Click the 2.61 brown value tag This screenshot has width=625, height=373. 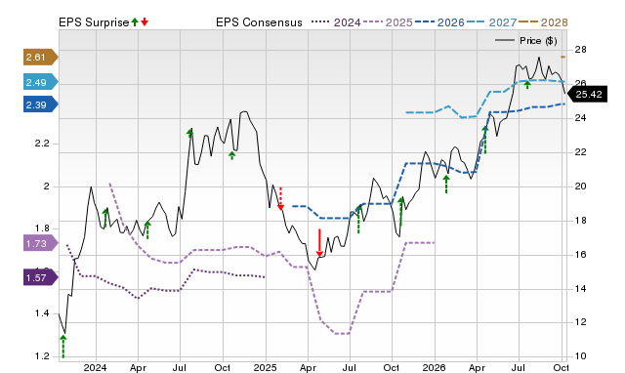41,57
